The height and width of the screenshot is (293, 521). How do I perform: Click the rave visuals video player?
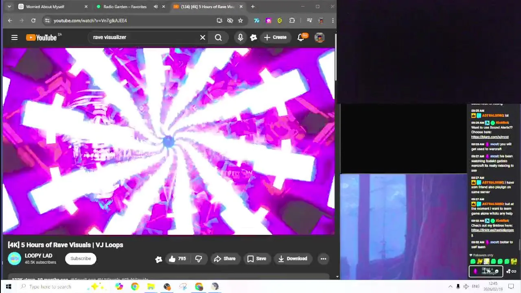click(x=169, y=141)
